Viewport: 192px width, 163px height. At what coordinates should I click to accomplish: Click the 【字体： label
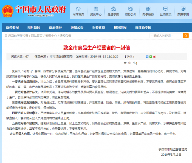129,57
